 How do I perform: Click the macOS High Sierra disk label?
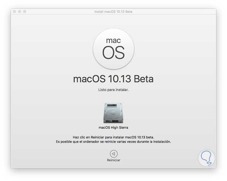pos(113,128)
